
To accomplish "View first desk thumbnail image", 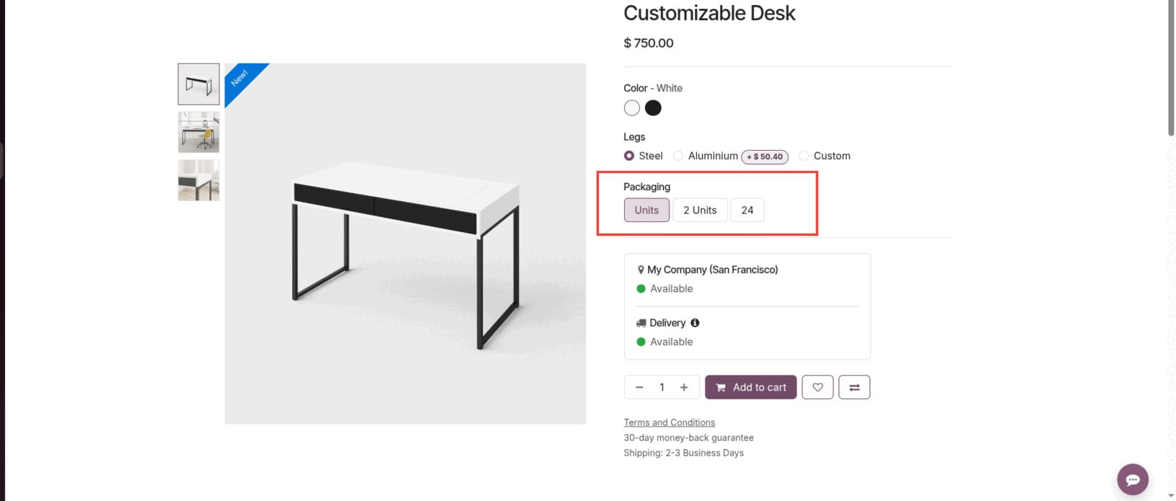I will click(x=198, y=84).
